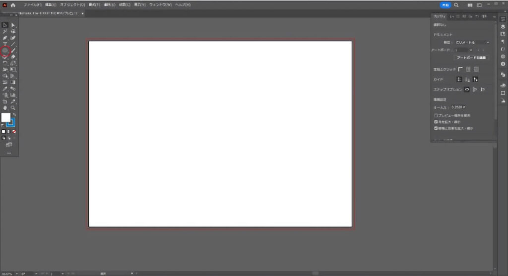Select the Eraser tool
This screenshot has width=508, height=276.
coord(13,57)
